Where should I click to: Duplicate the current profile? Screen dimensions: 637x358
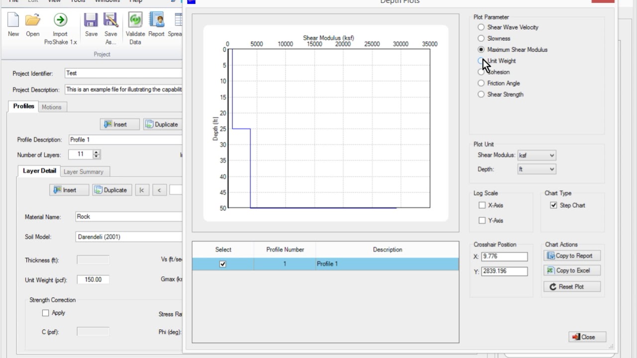pyautogui.click(x=162, y=124)
